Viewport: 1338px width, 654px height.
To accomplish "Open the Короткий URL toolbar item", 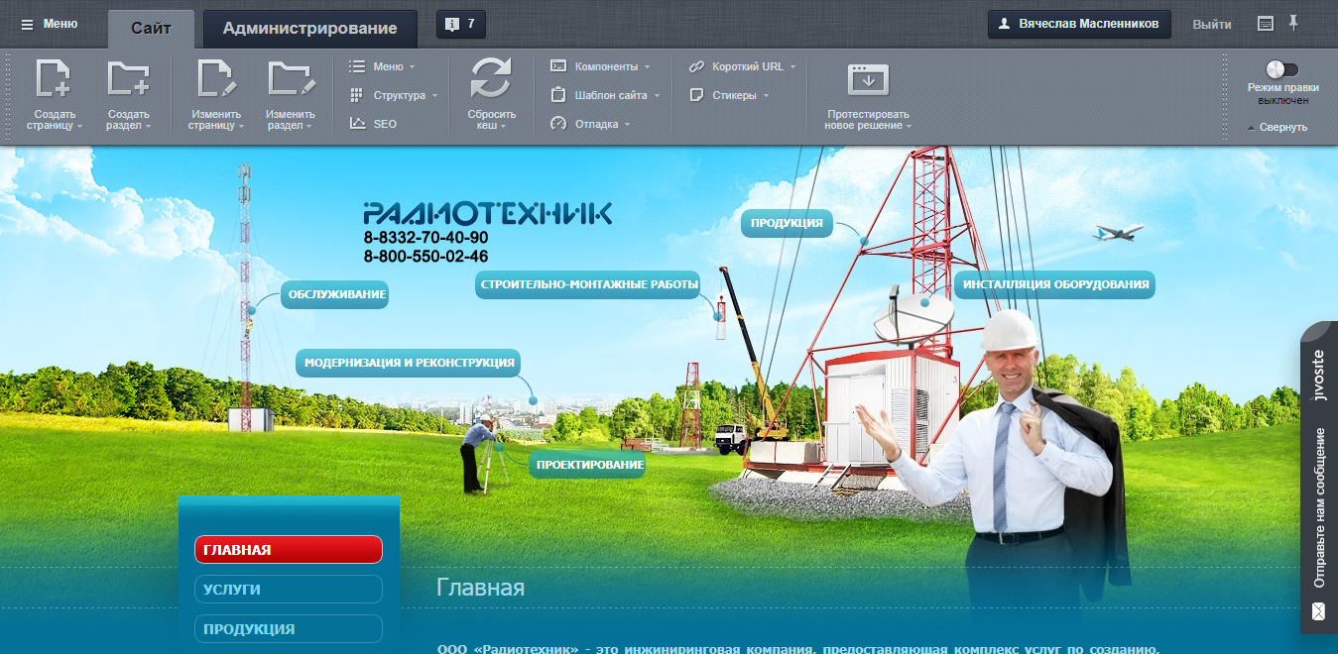I will point(742,66).
